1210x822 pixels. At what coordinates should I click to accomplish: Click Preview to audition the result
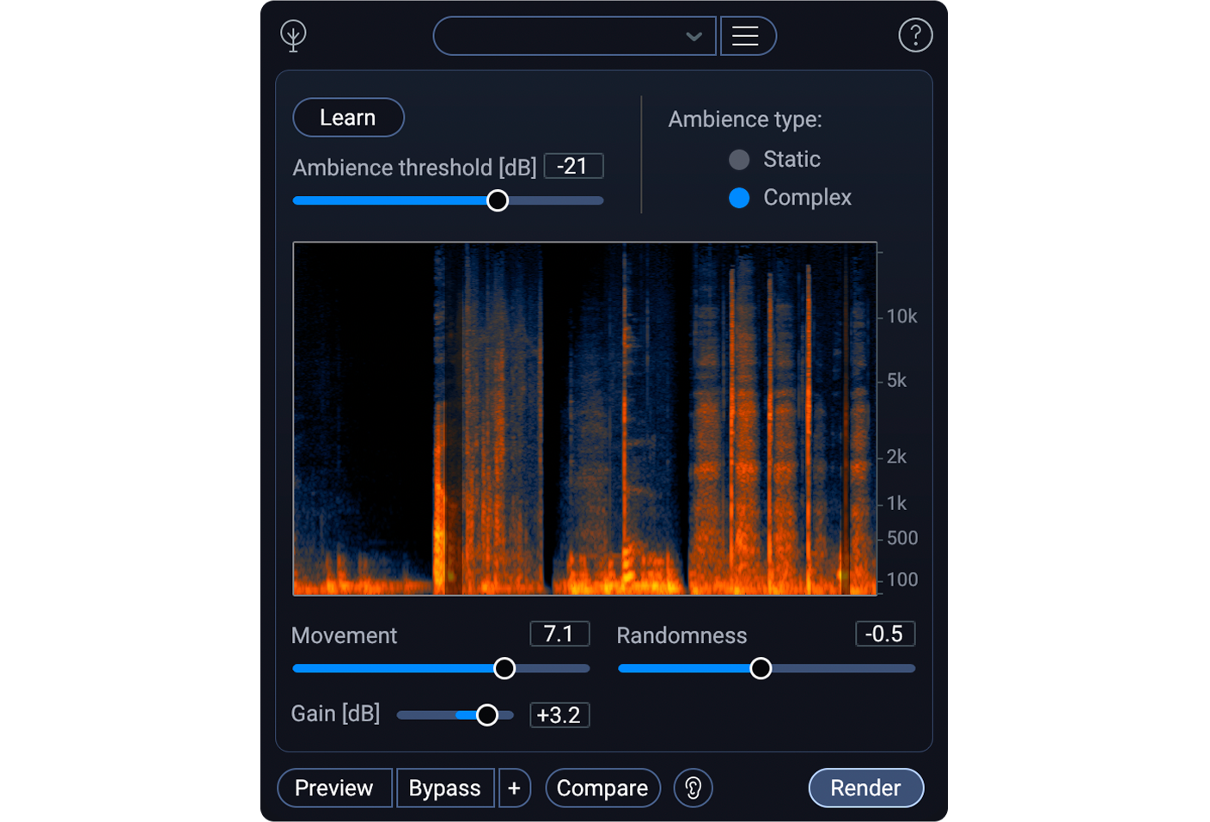(x=334, y=788)
